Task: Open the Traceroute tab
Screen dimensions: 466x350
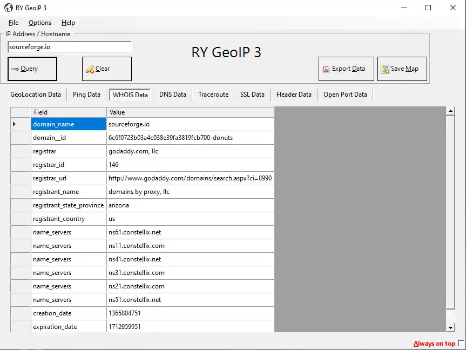Action: pyautogui.click(x=213, y=95)
